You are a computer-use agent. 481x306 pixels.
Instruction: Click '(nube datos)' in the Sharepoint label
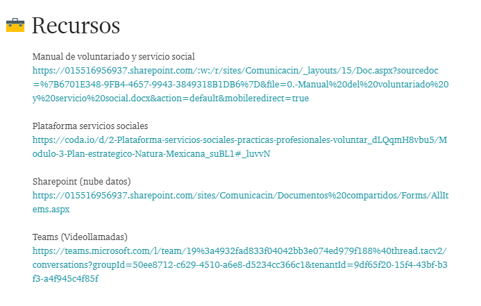click(106, 181)
